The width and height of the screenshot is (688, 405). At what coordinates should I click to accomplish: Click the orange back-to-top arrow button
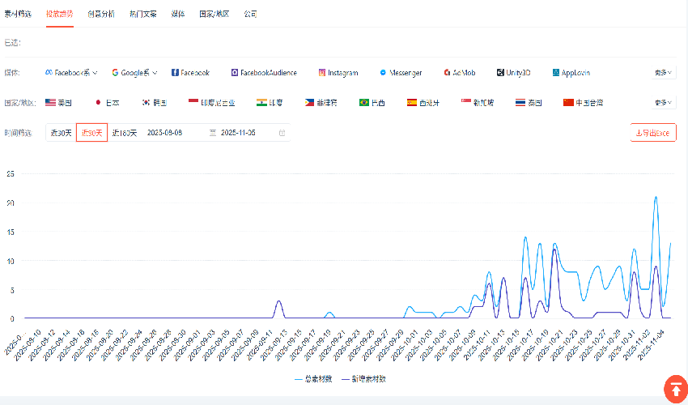[x=675, y=388]
